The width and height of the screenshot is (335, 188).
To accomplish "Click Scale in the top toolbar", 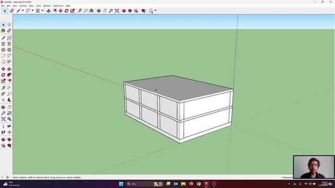I will pos(72,10).
